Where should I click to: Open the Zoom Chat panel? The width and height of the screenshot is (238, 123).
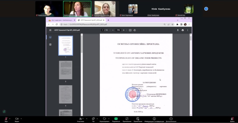[93, 119]
